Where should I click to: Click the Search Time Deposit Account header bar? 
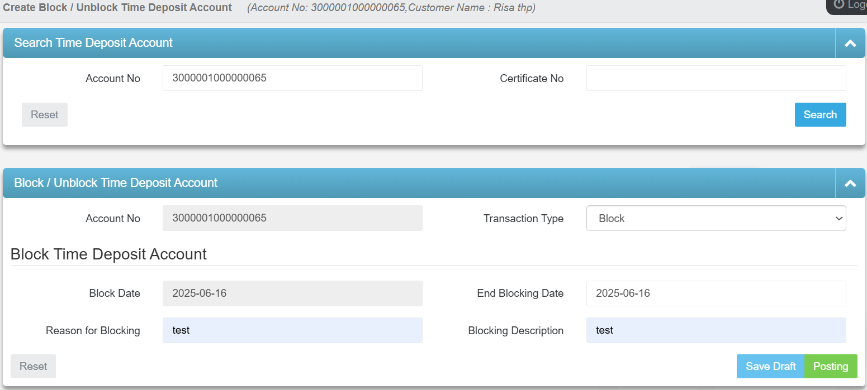coord(93,42)
